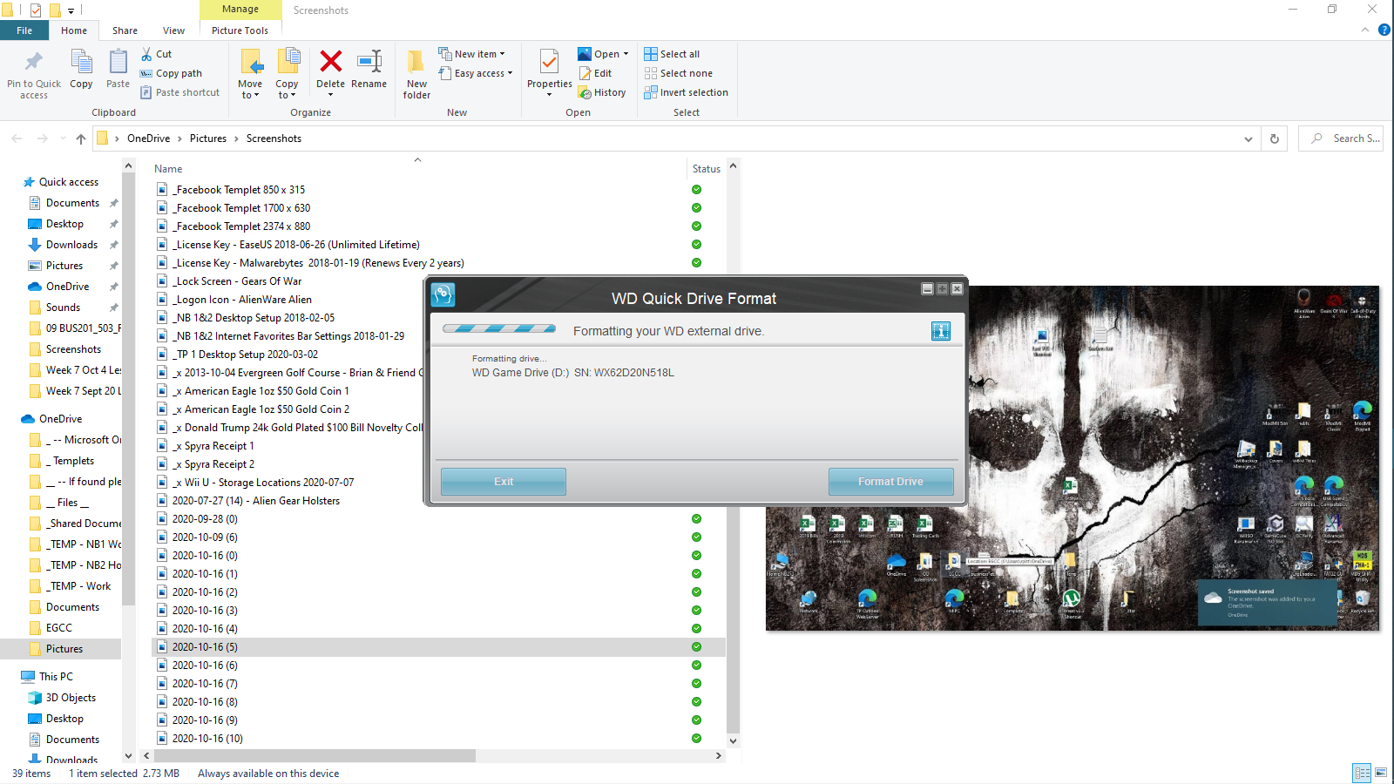Screen dimensions: 1394x784
Task: Switch to the Share tab
Action: [125, 30]
